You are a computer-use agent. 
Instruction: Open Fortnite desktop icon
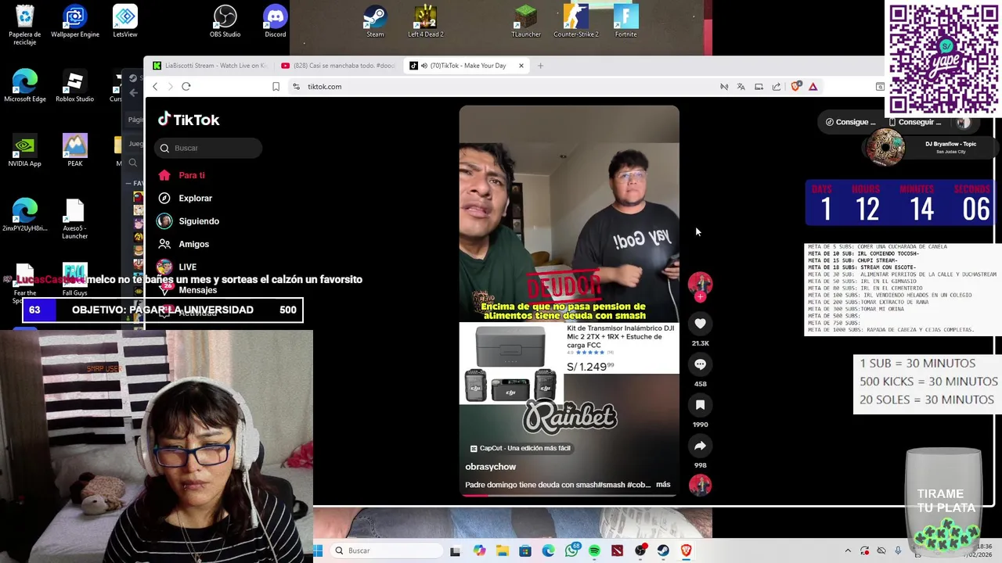click(x=625, y=21)
